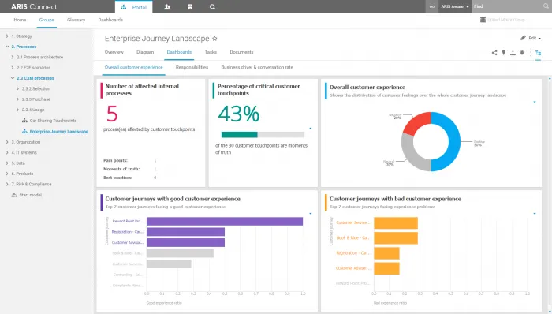Go to the Home navigation link
This screenshot has height=314, width=552.
pos(20,20)
